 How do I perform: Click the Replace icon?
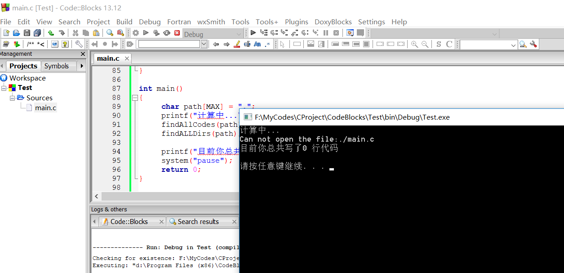pyautogui.click(x=120, y=33)
